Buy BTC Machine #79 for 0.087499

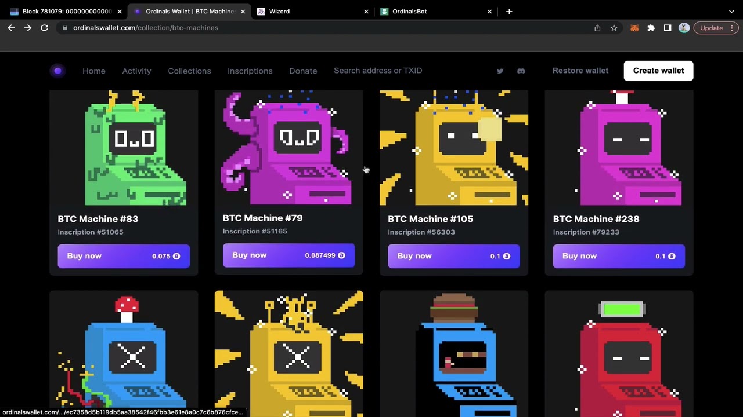click(288, 255)
